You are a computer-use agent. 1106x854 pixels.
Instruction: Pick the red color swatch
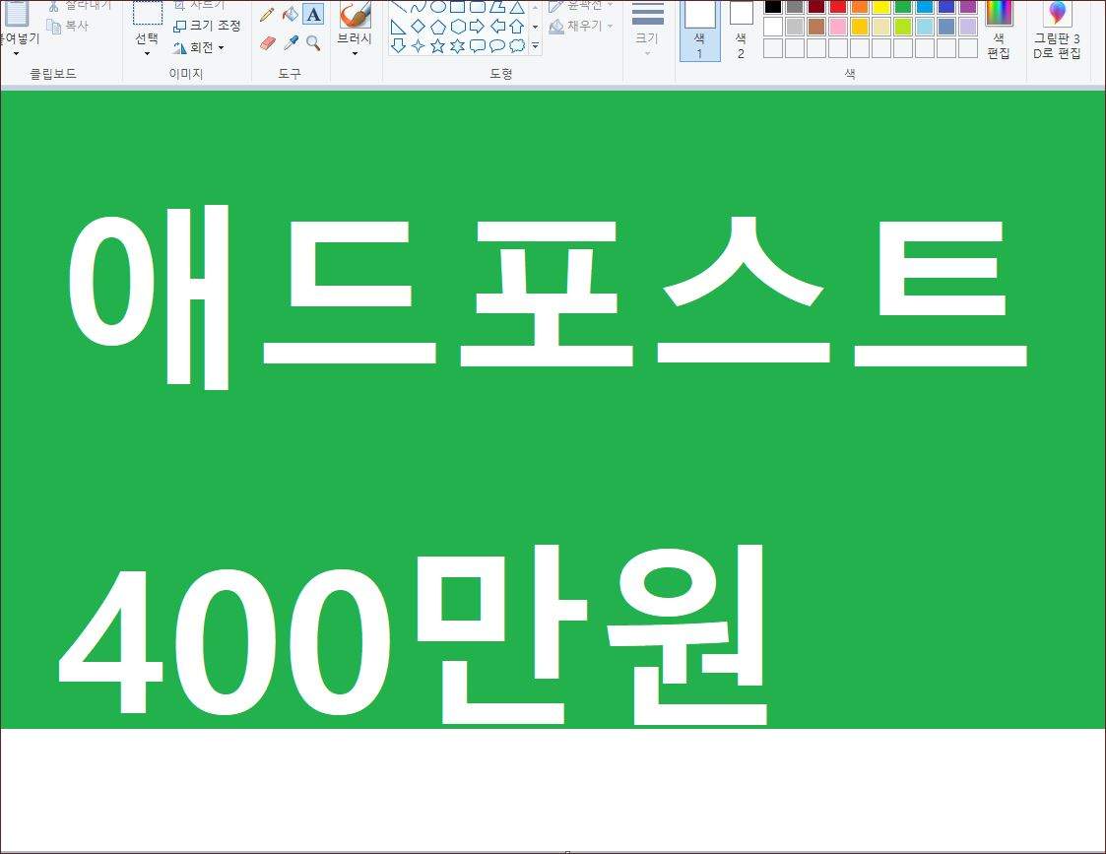click(x=838, y=6)
